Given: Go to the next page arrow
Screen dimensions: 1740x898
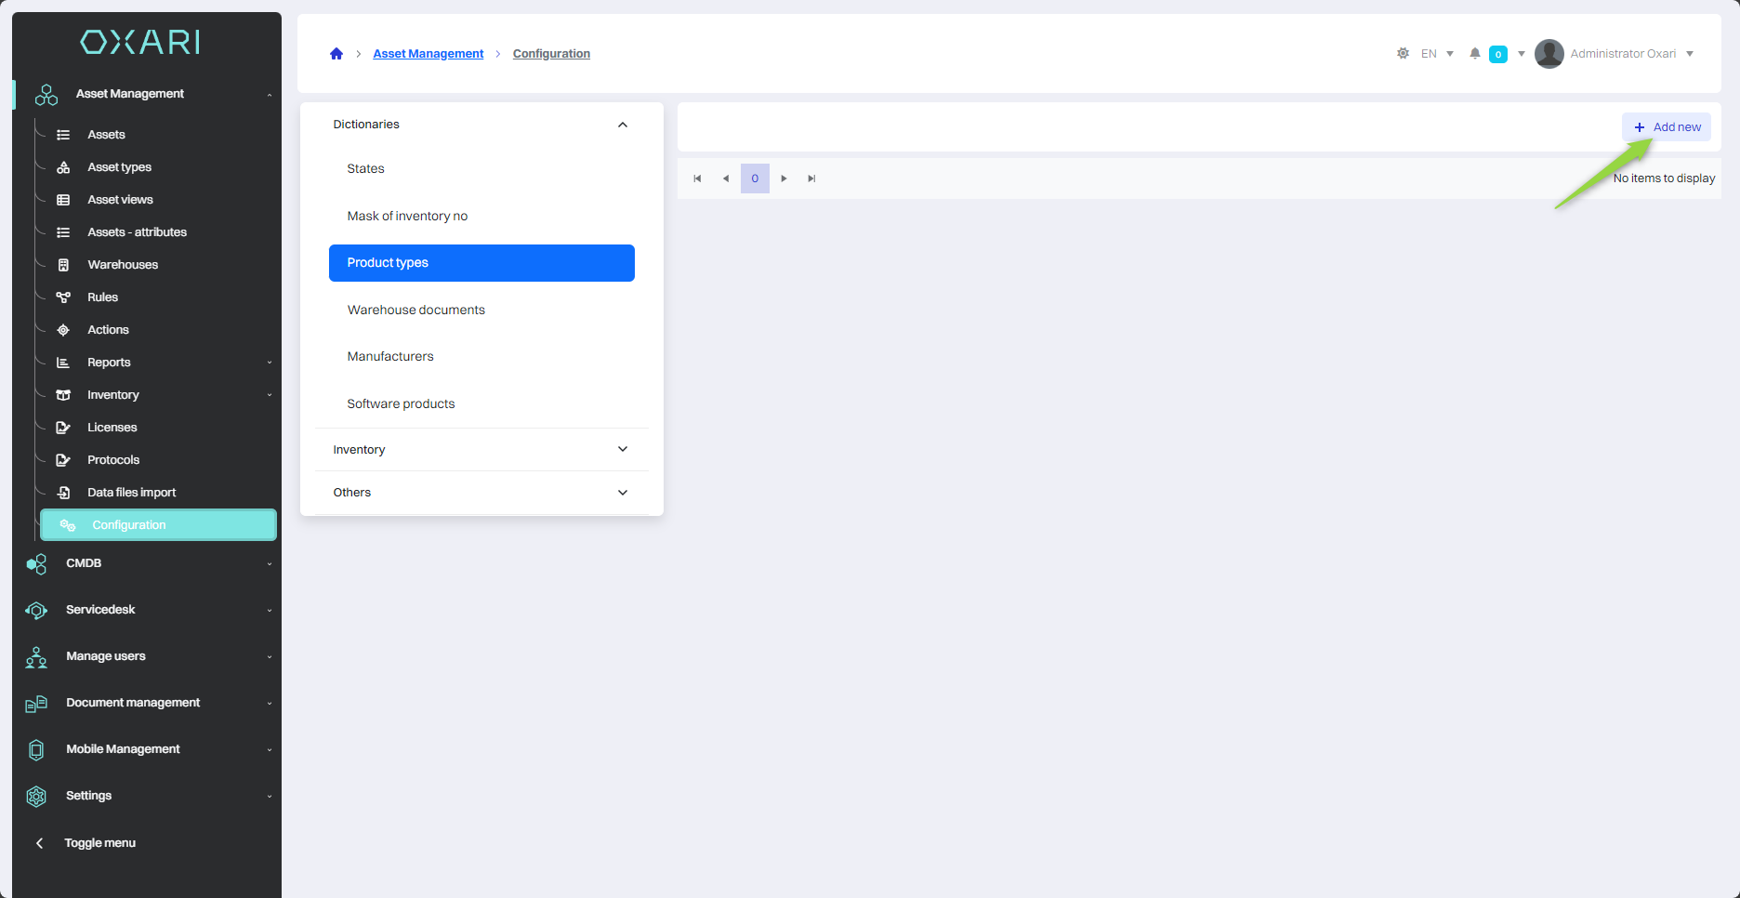Looking at the screenshot, I should coord(784,178).
